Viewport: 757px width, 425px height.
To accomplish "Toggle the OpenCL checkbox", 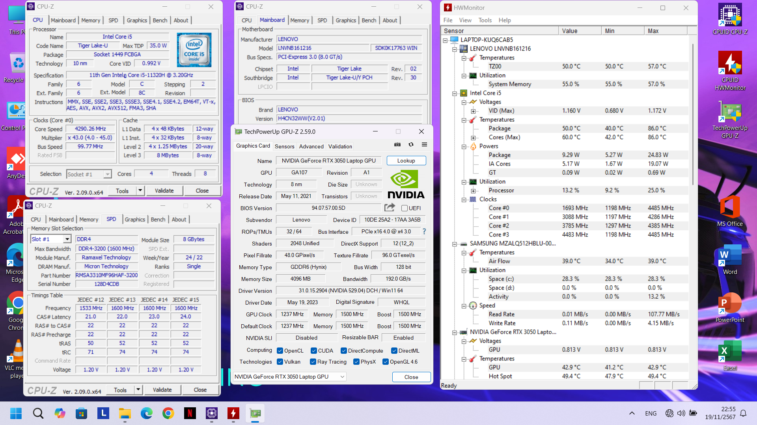I will pyautogui.click(x=280, y=351).
